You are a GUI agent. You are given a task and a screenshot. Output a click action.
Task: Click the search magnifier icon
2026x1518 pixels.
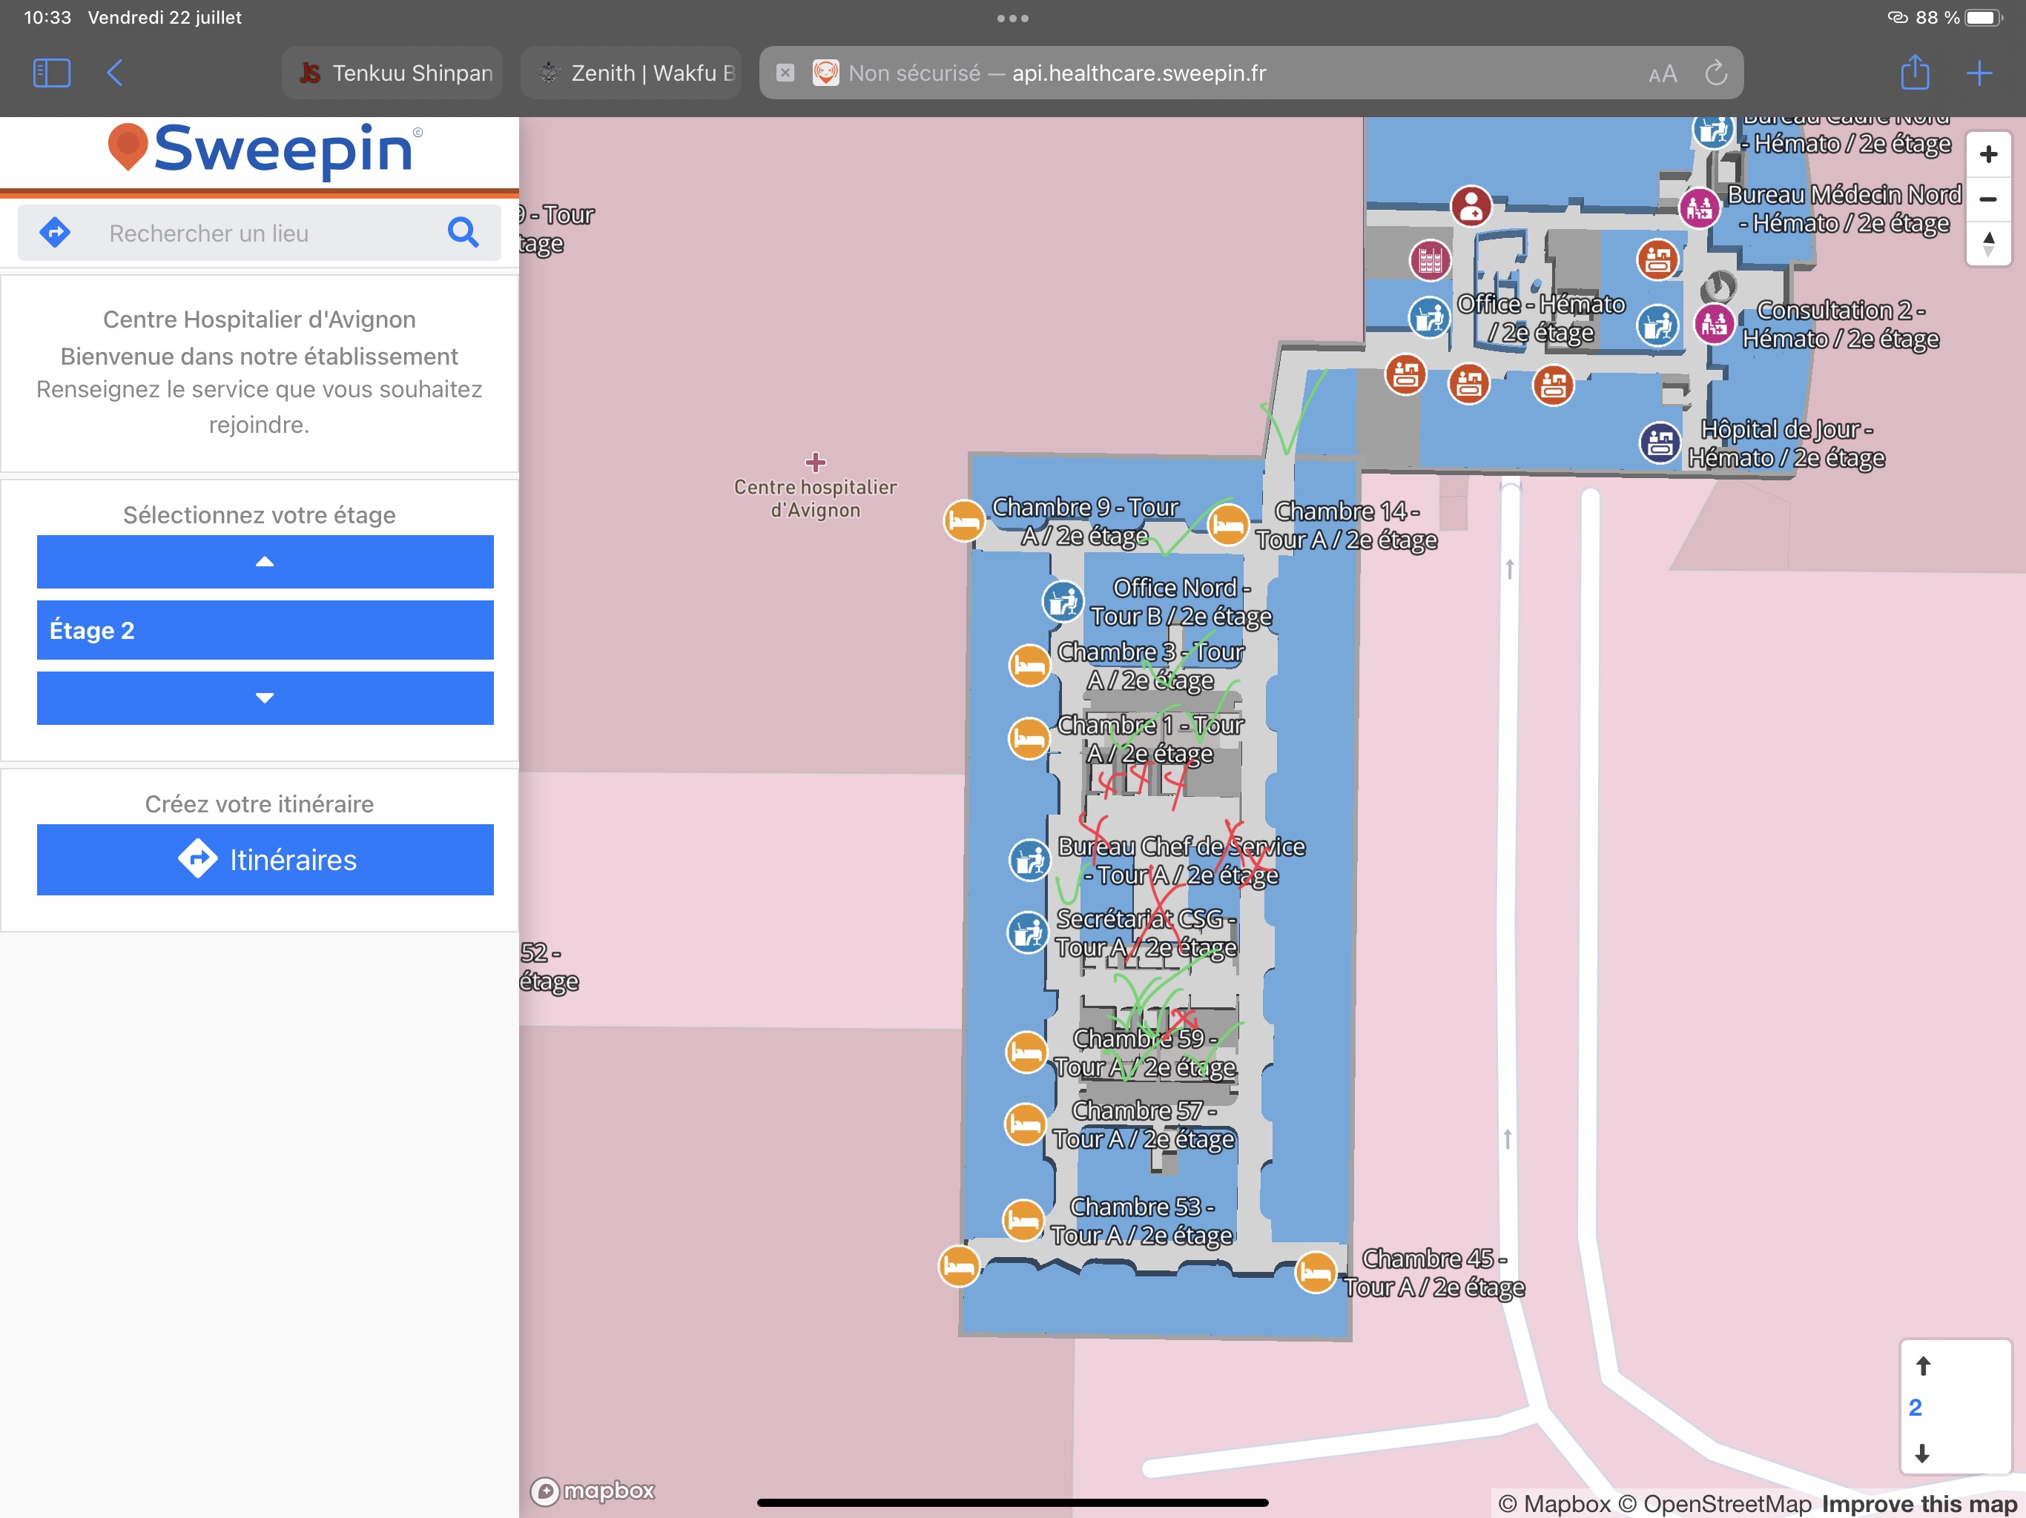tap(463, 233)
